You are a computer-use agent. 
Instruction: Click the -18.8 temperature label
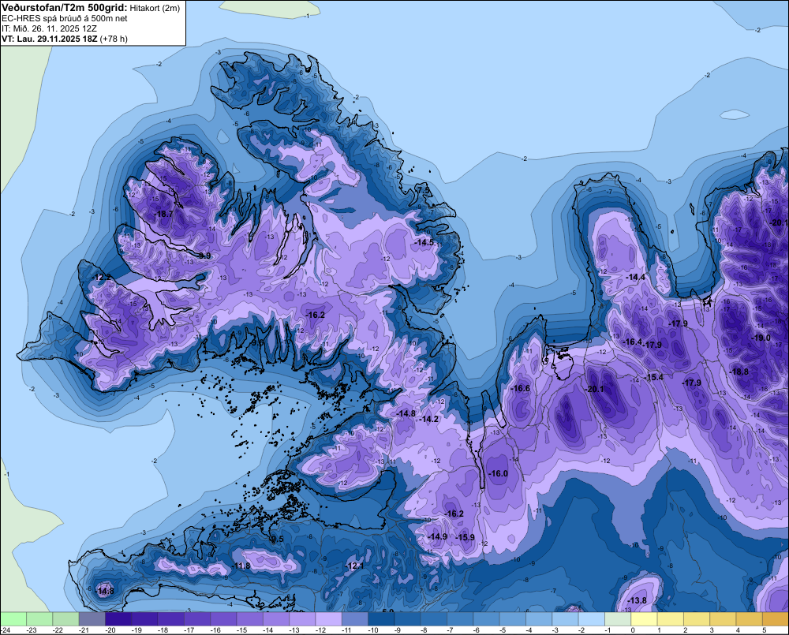[x=739, y=372]
